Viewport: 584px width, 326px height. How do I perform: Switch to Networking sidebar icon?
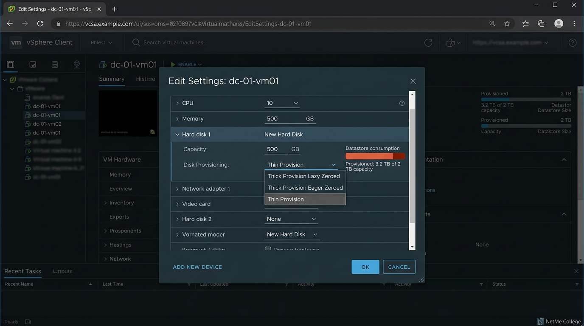77,65
